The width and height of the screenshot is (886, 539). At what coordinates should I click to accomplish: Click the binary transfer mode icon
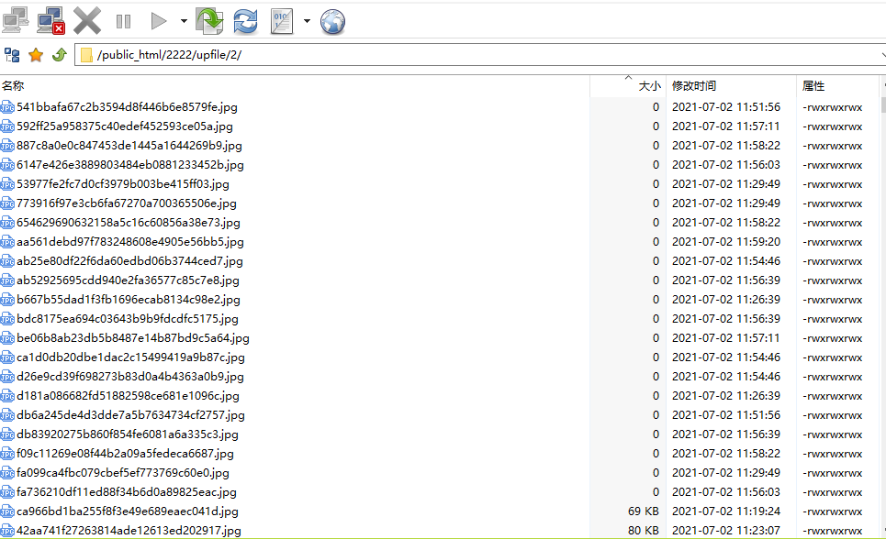point(282,21)
